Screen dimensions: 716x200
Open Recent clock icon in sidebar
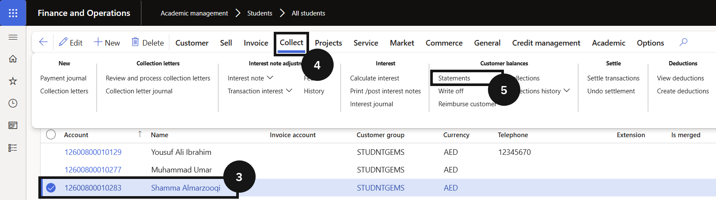(x=13, y=103)
